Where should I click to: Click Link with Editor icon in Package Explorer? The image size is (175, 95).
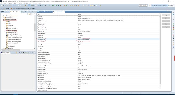point(29,14)
